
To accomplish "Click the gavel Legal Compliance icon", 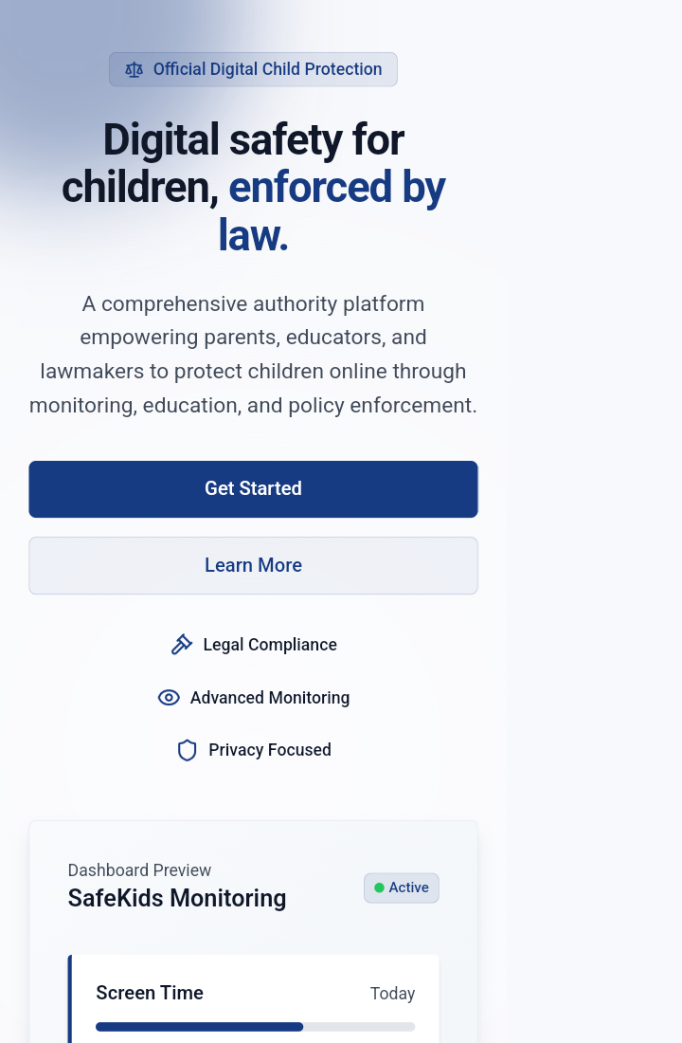I will [x=182, y=645].
